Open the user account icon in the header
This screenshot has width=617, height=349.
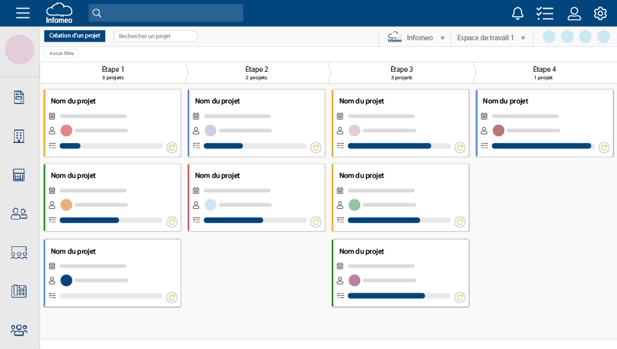point(574,13)
